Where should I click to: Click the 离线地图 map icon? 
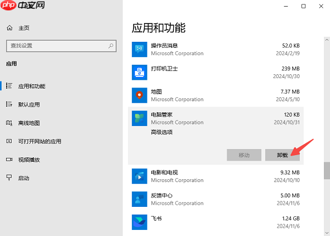coord(9,123)
